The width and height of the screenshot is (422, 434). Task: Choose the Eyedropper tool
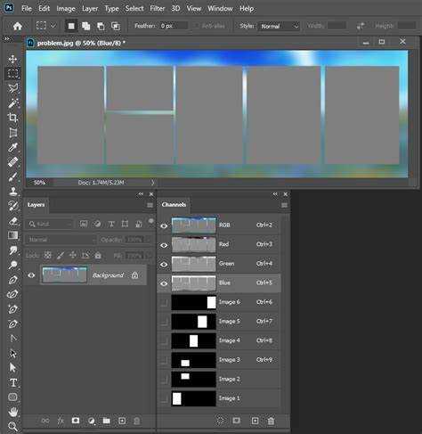click(x=12, y=147)
